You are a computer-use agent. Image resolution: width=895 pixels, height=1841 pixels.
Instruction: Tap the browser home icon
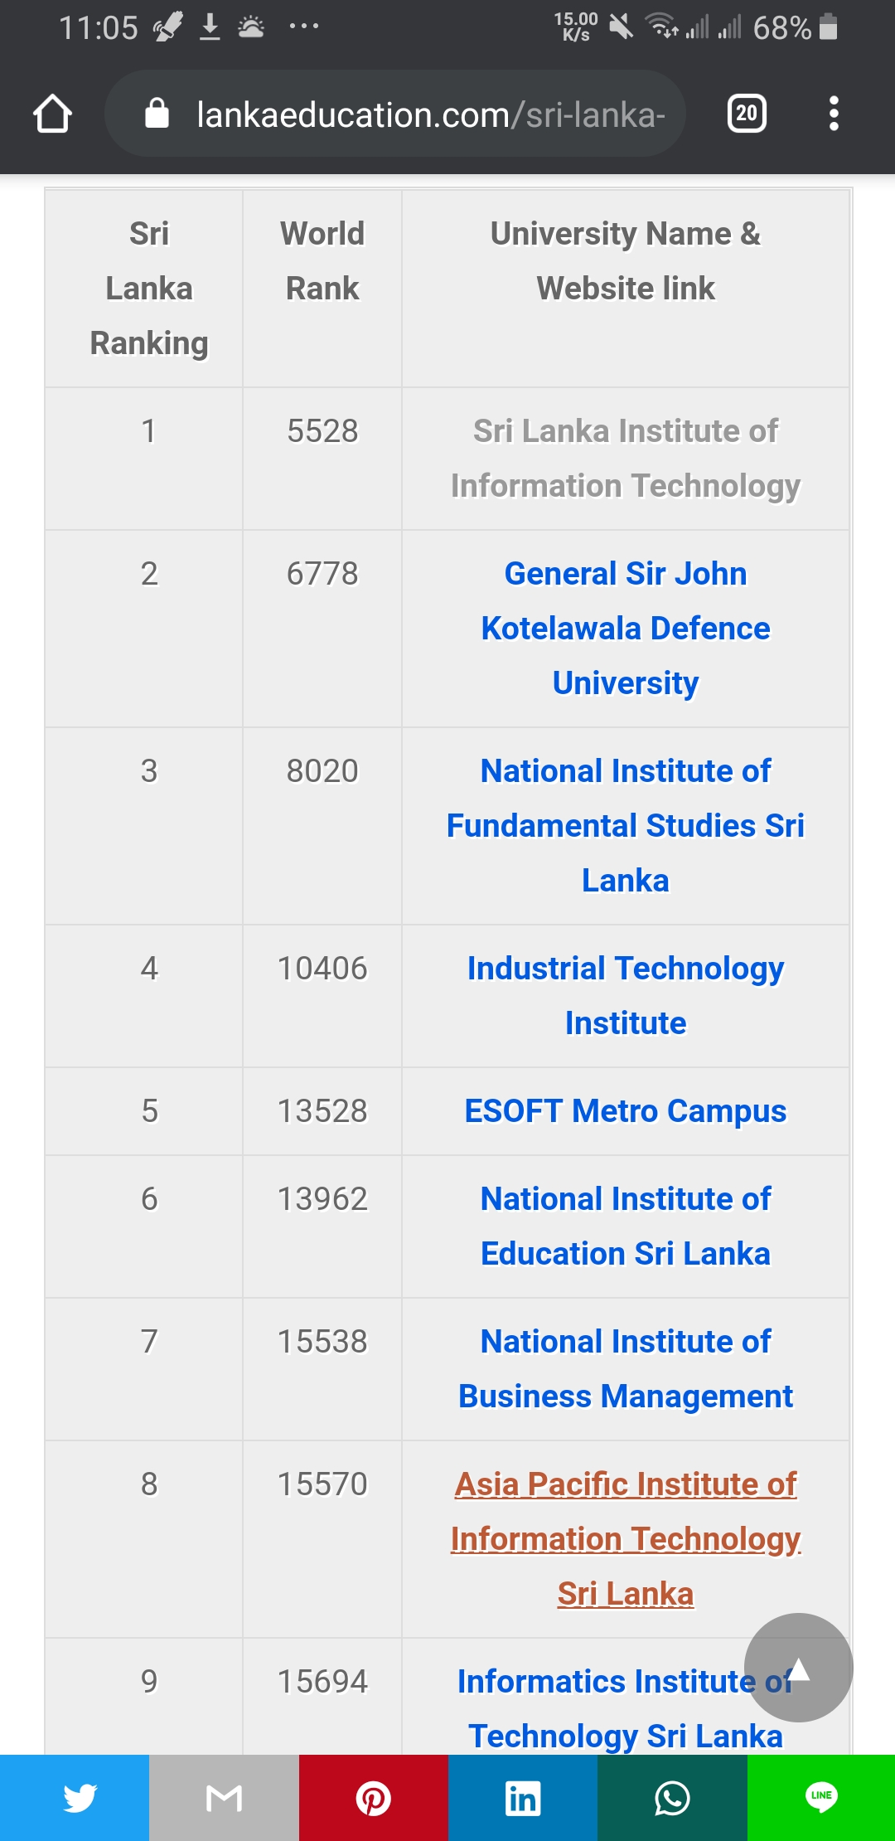point(52,114)
